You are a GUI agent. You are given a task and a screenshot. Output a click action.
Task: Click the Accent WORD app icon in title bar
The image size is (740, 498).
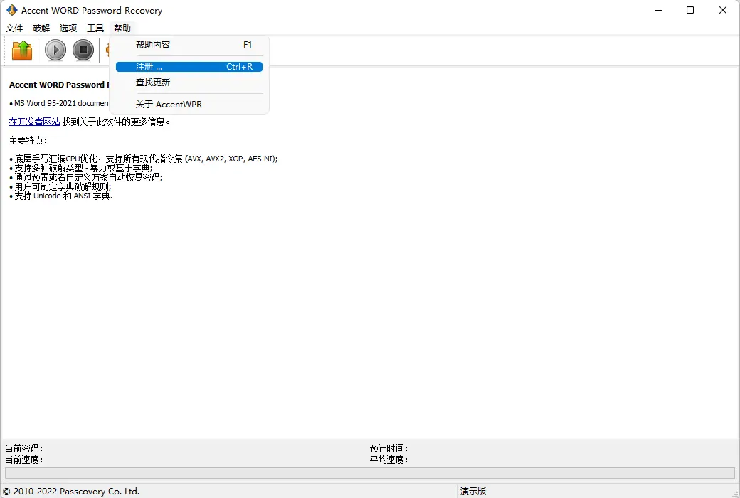point(11,10)
